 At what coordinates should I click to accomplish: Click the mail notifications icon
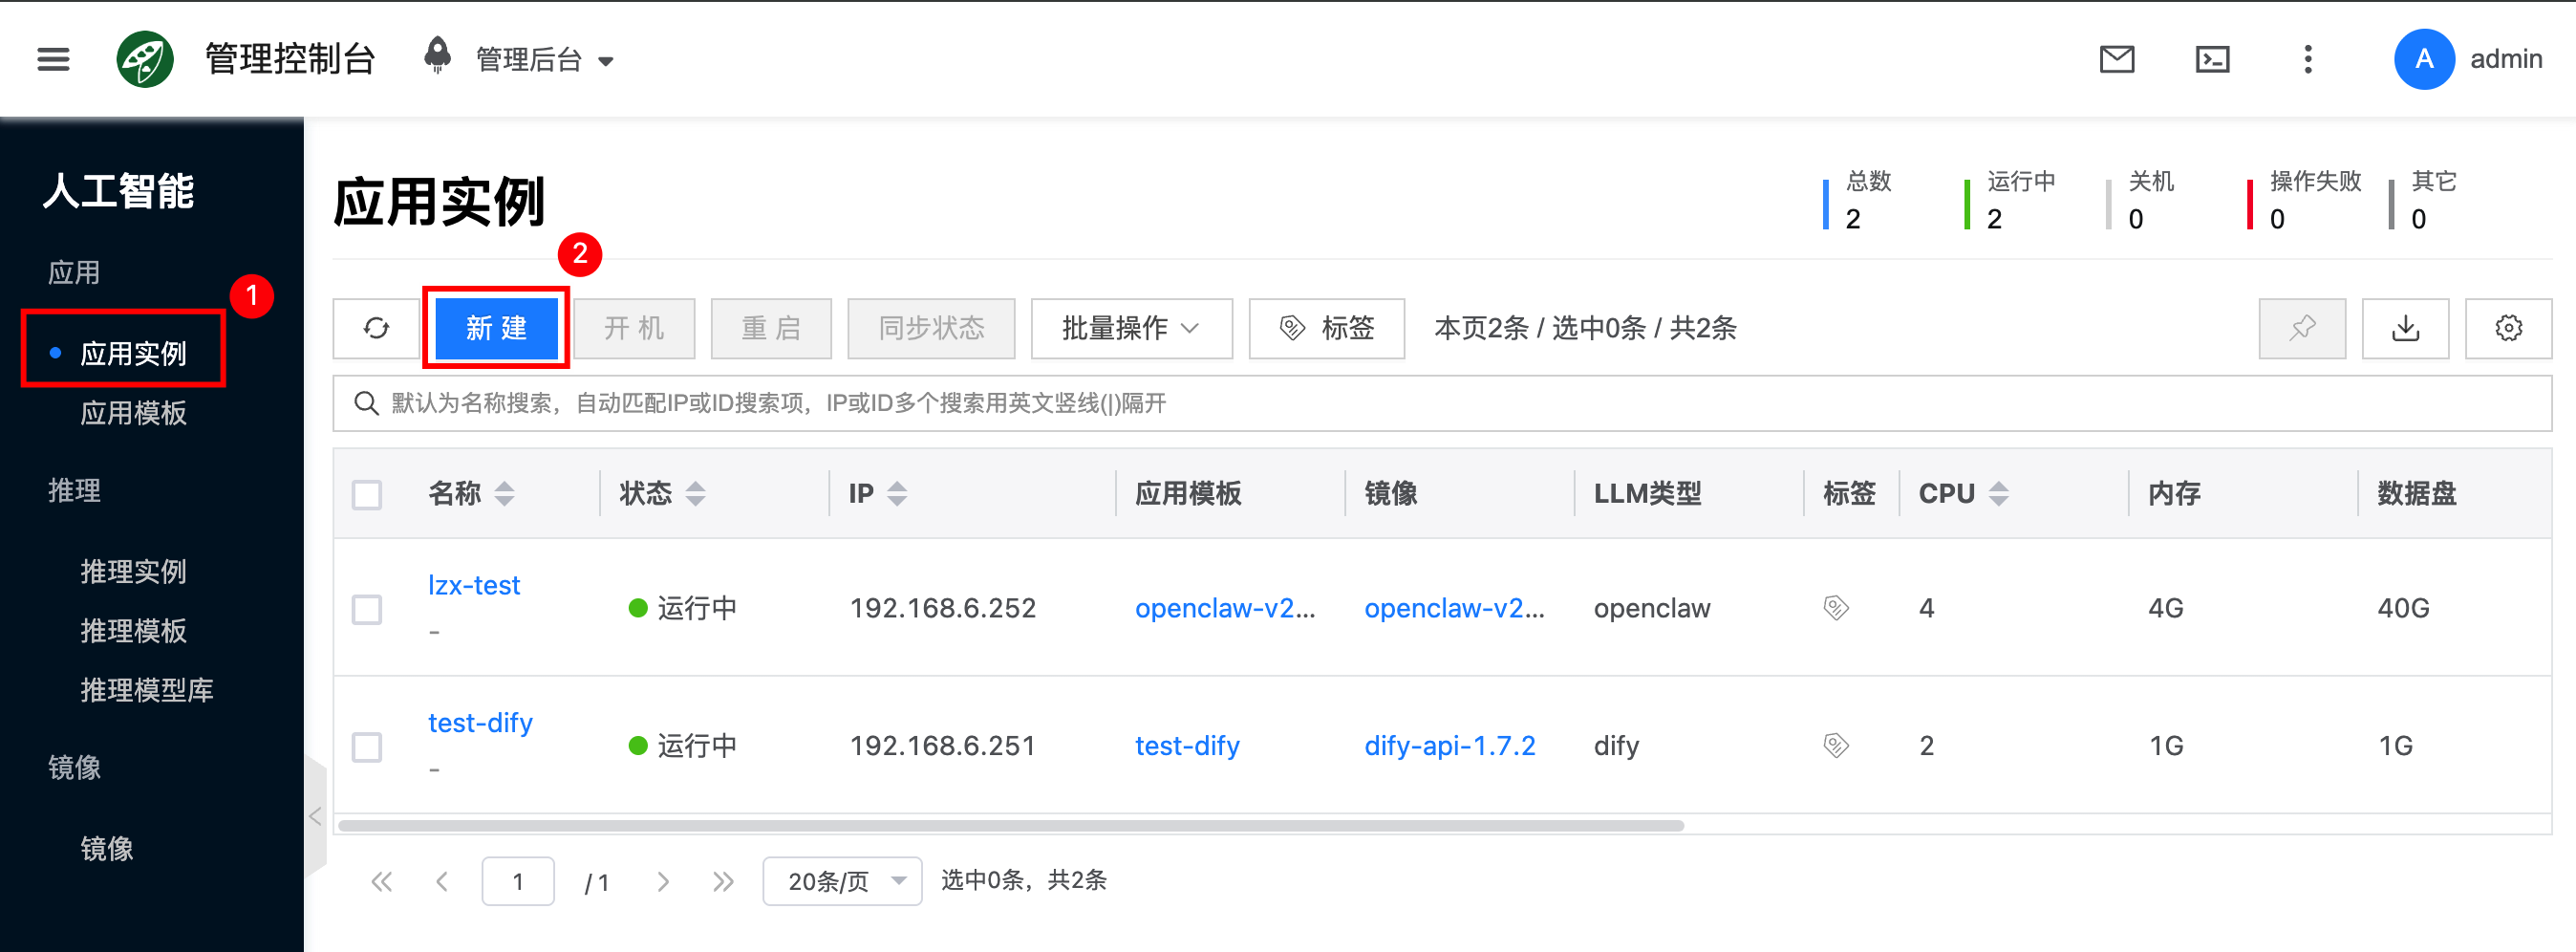[2116, 60]
